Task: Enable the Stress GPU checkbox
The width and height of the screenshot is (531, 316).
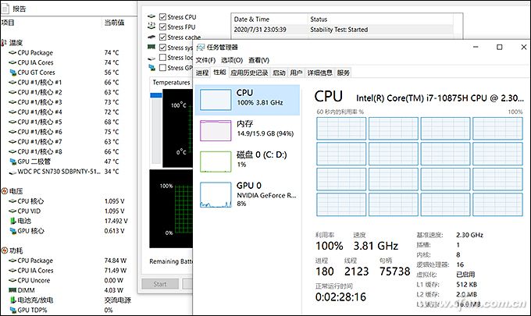Action: pos(162,67)
